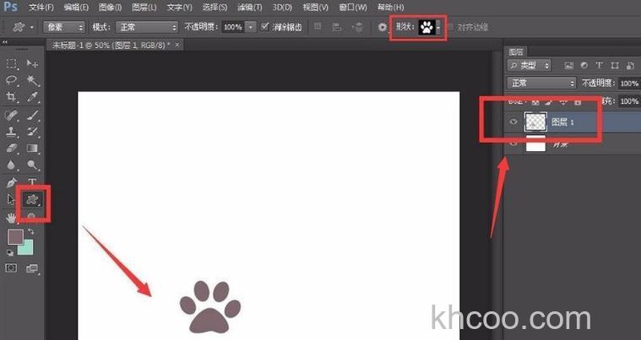Select the History Brush tool
The width and height of the screenshot is (641, 340).
point(32,132)
